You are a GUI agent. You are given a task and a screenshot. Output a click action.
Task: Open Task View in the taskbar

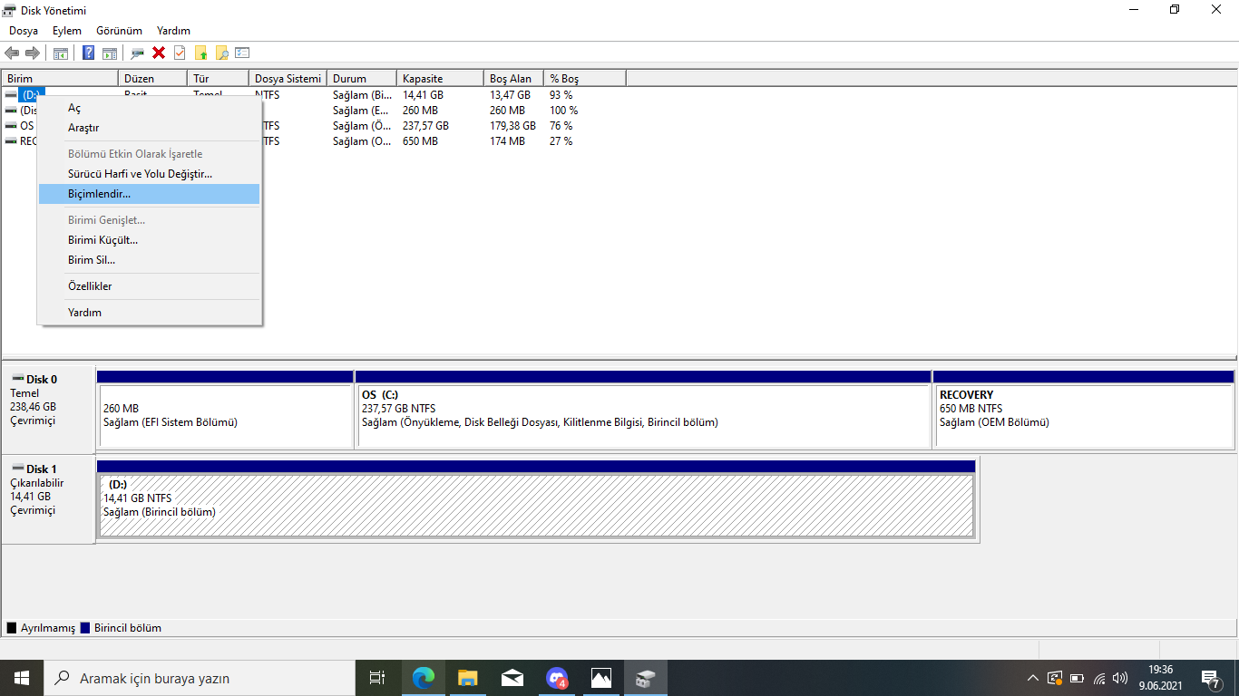pyautogui.click(x=377, y=678)
